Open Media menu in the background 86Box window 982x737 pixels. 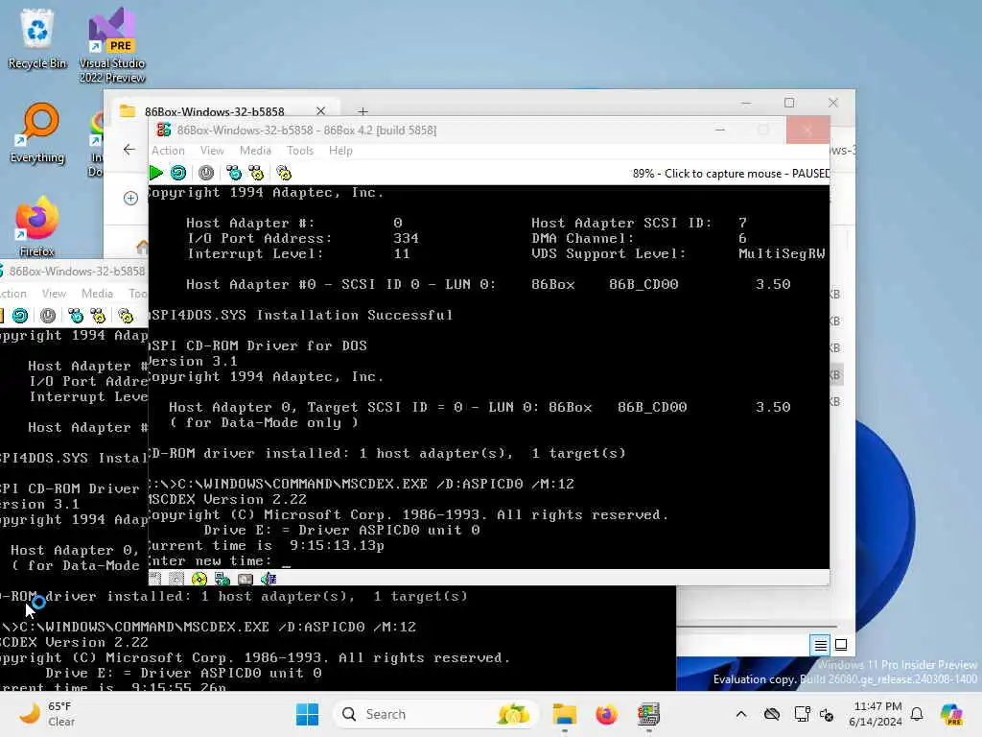97,294
